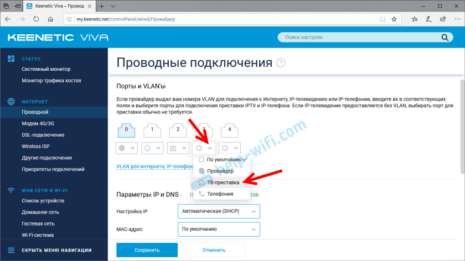Screen dimensions: 465x261
Task: Add page to favorites with star icon
Action: pos(394,19)
